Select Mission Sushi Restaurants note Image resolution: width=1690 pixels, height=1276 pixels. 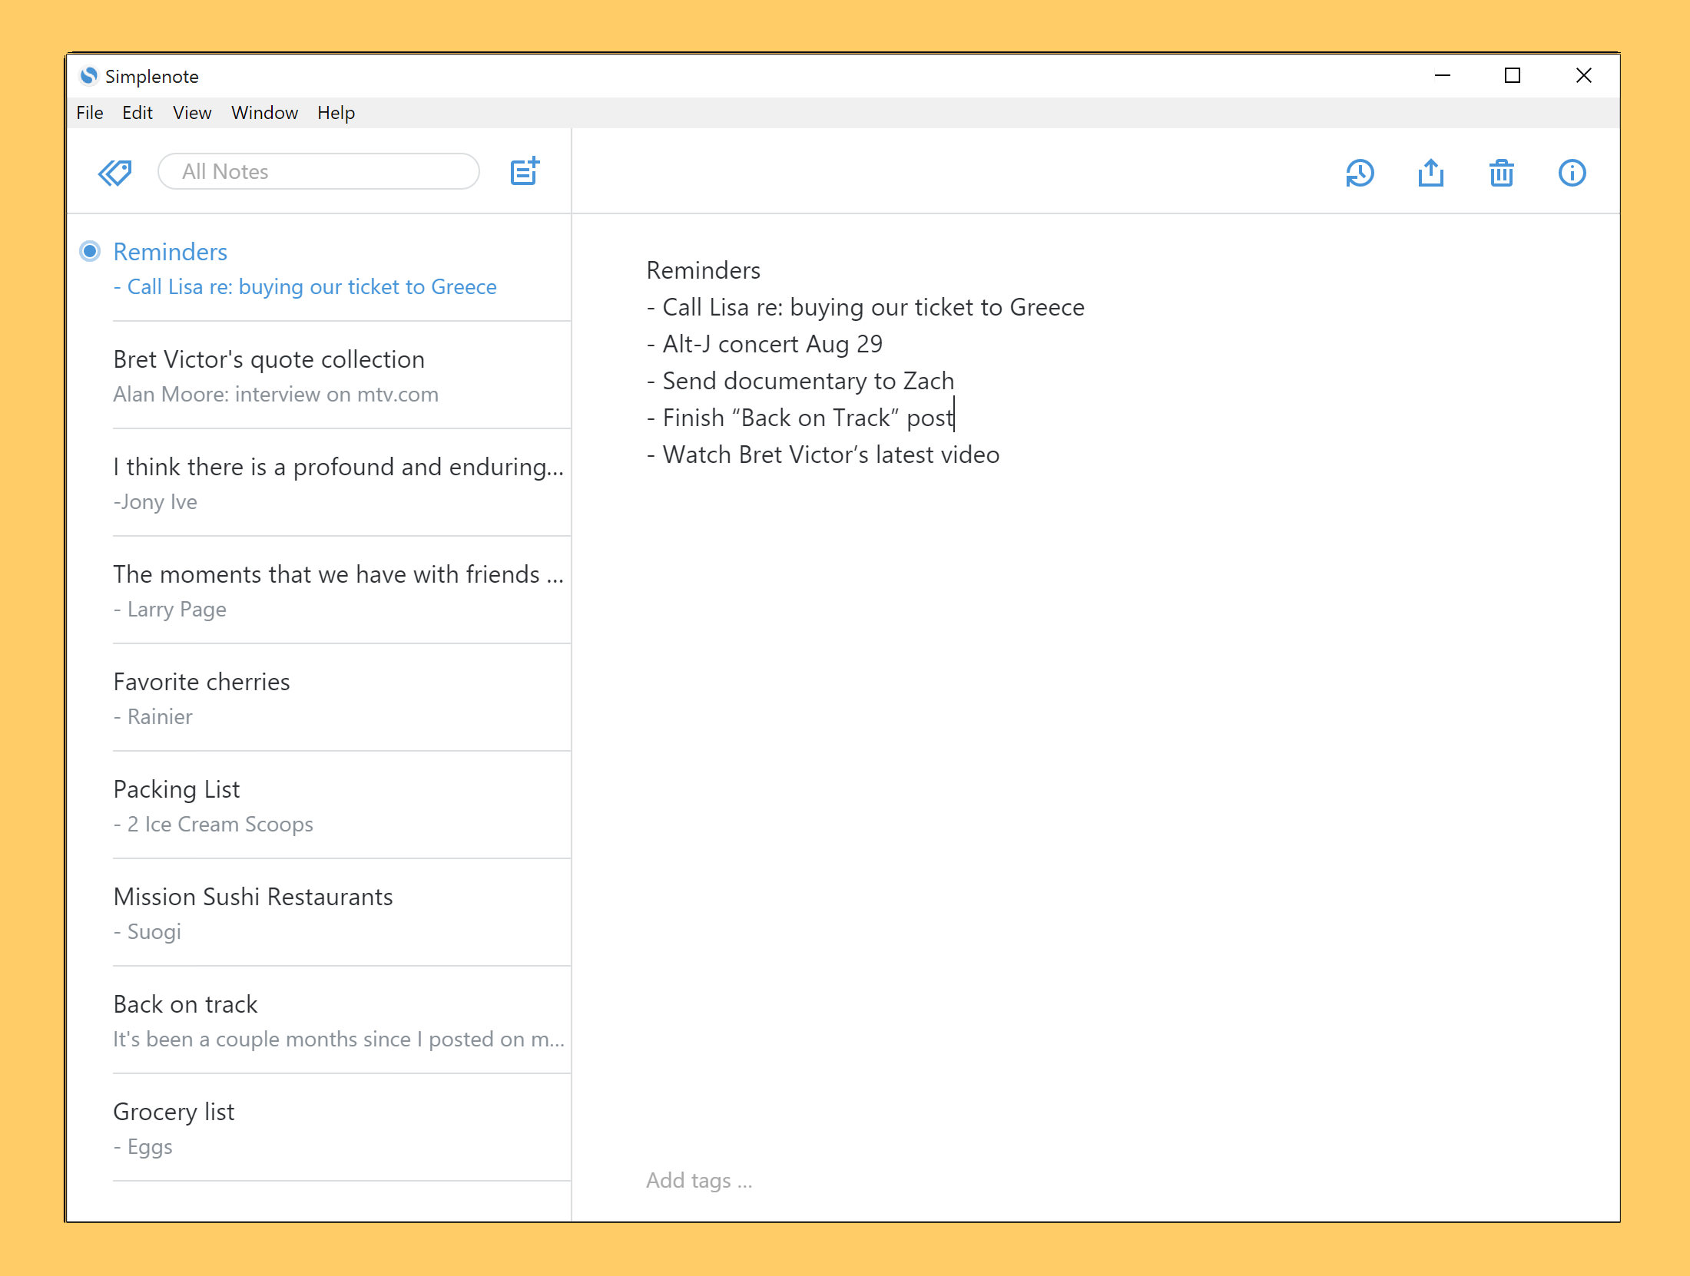coord(338,913)
